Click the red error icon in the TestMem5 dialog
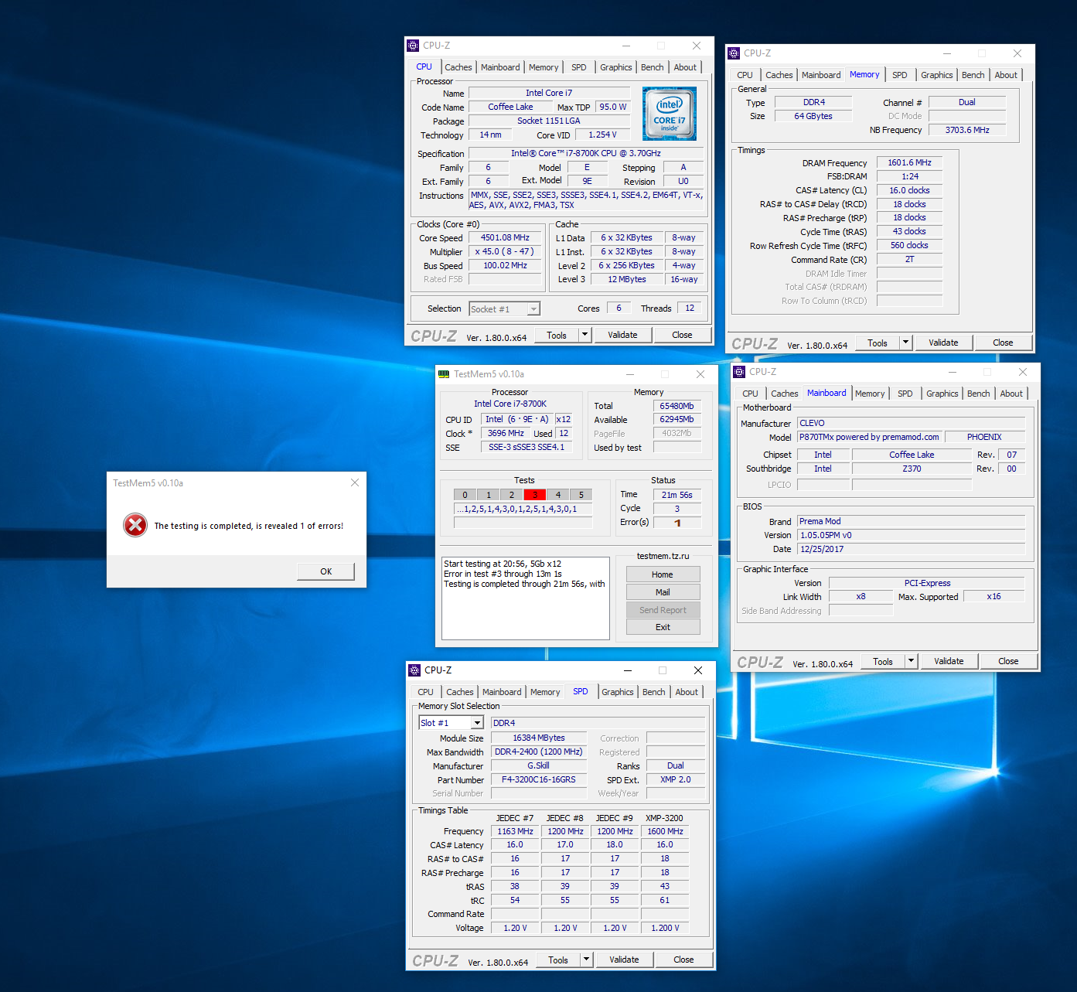The image size is (1077, 992). pyautogui.click(x=135, y=525)
